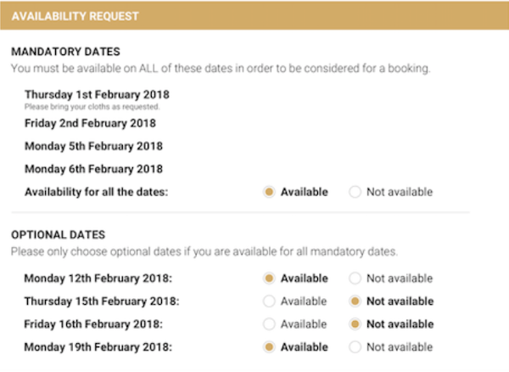Pick Available for Monday 19th February
Screen dimensions: 509x372
point(270,347)
